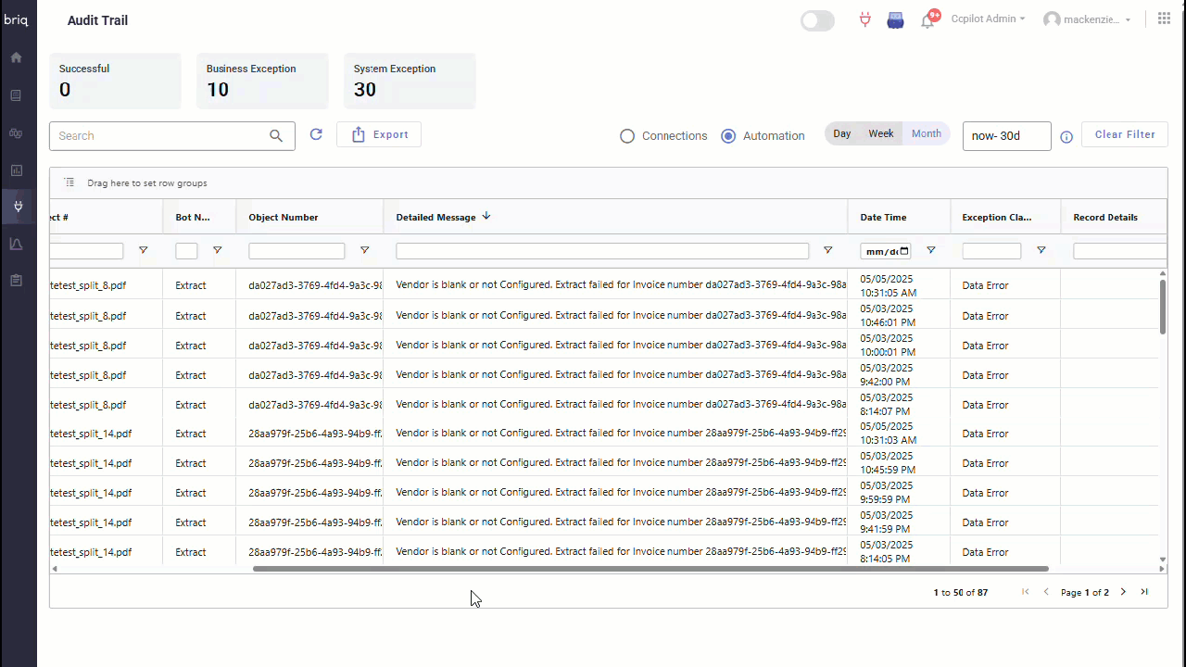Viewport: 1186px width, 667px height.
Task: Click the search magnifier icon
Action: [x=276, y=135]
